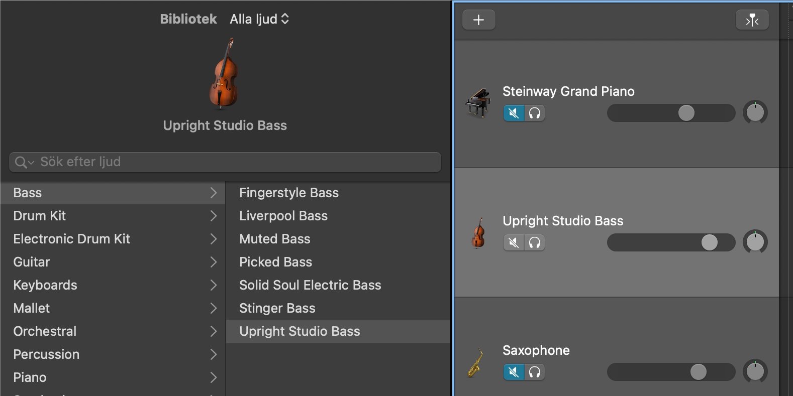
Task: Solo the Upright Studio Bass track
Action: [535, 243]
